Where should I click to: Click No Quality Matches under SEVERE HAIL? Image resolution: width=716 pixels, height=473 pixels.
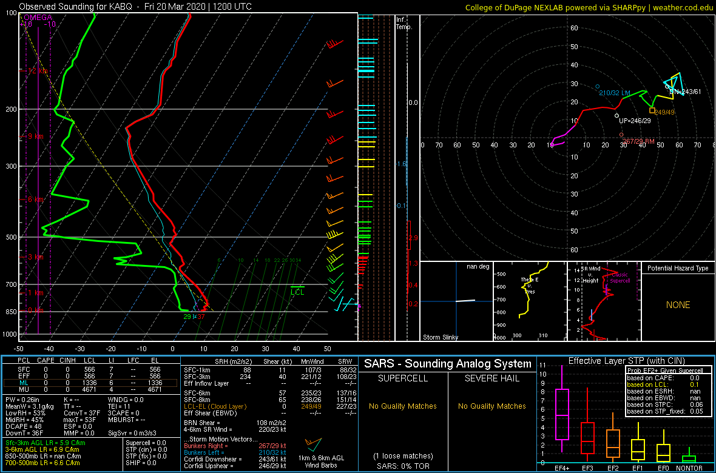(x=492, y=406)
